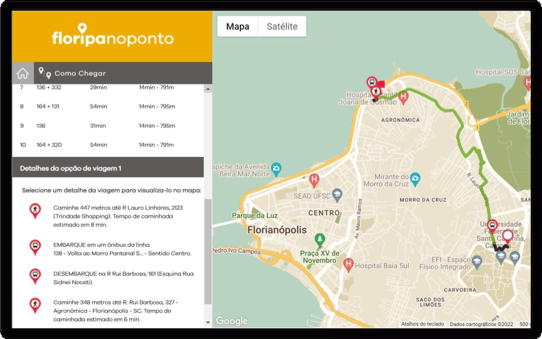Image resolution: width=542 pixels, height=339 pixels.
Task: Click text DESEMBARQUE na R Rui Barbosa, 161
Action: (x=124, y=278)
